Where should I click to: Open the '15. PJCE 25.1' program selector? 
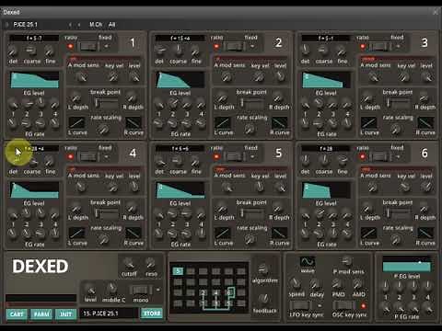click(x=109, y=314)
